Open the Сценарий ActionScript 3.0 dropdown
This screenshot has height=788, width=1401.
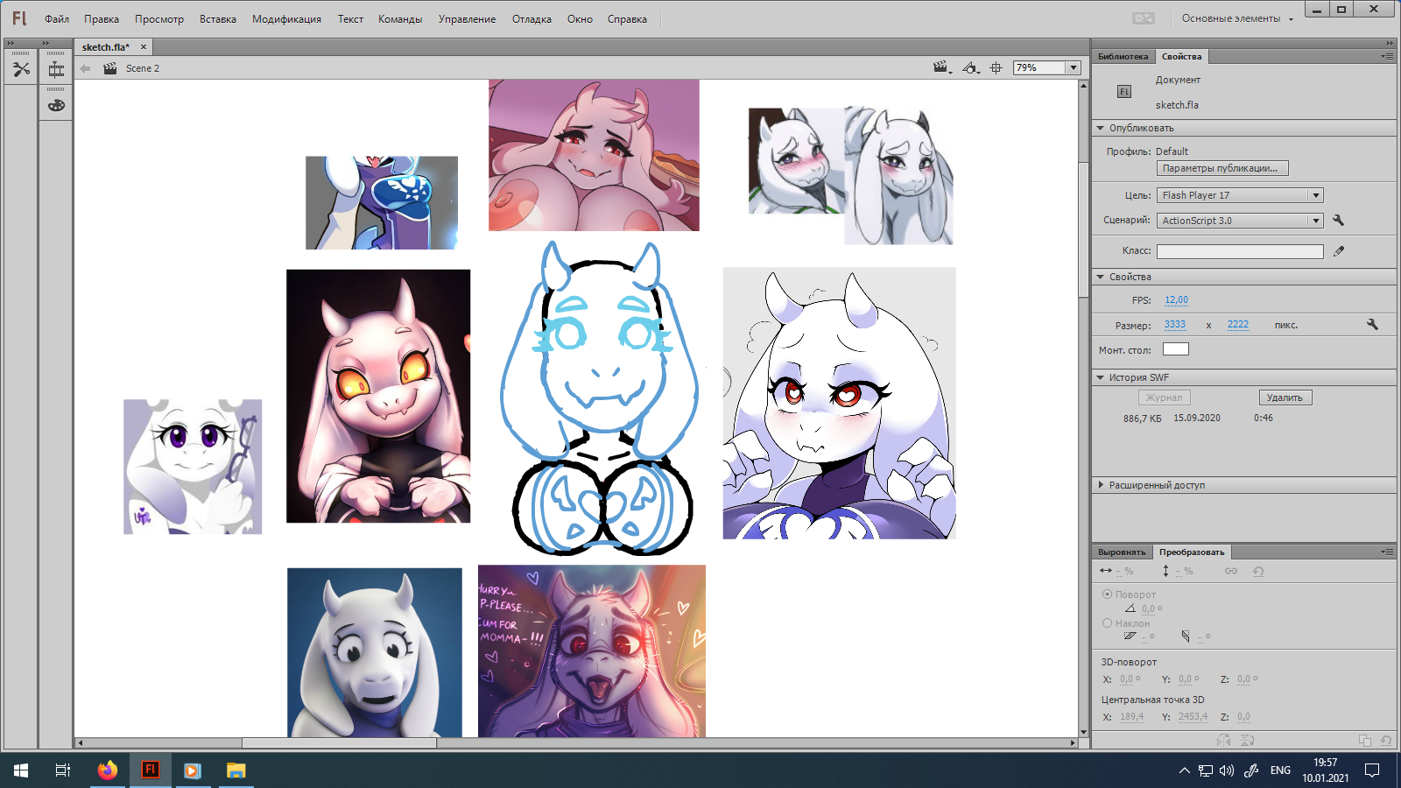(x=1240, y=221)
